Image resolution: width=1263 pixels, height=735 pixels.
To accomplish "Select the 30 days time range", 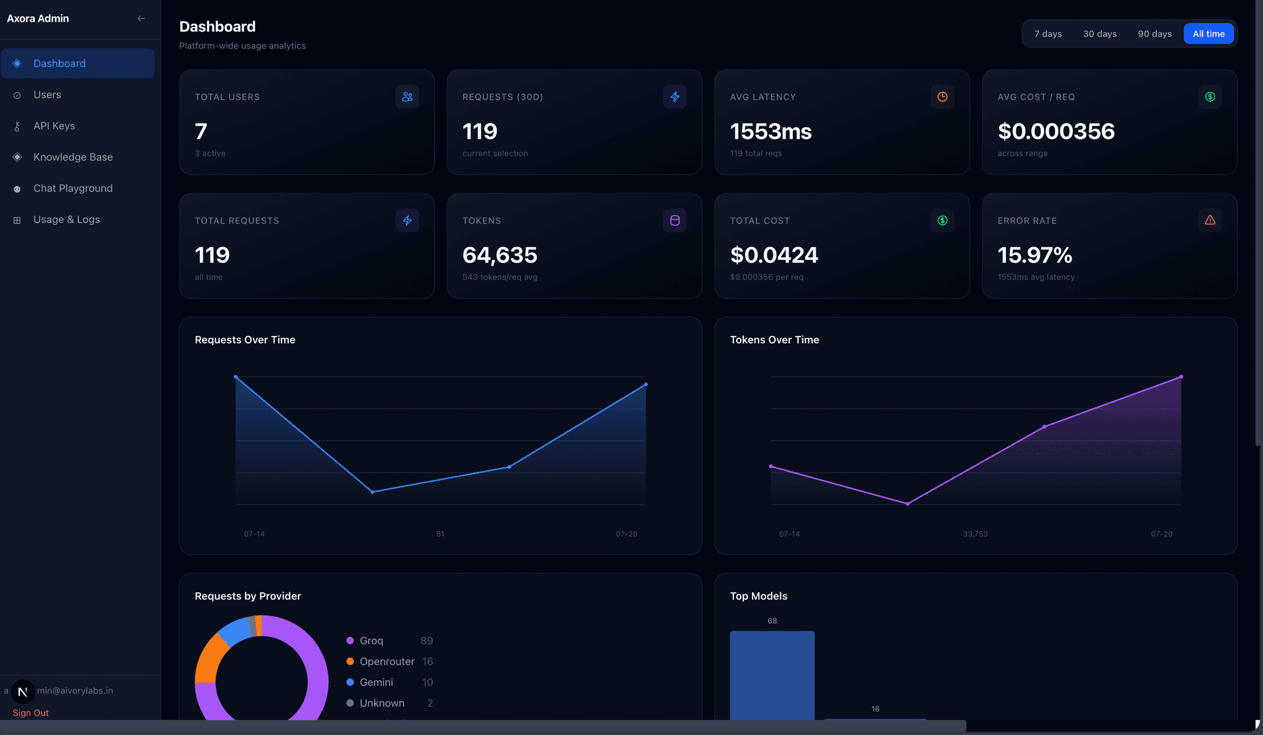I will pos(1100,34).
